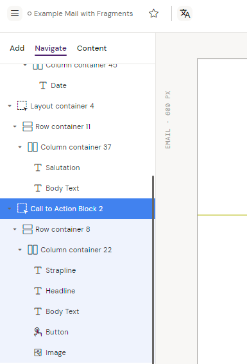Click the Button element hand-pointer icon
Image resolution: width=247 pixels, height=364 pixels.
38,332
